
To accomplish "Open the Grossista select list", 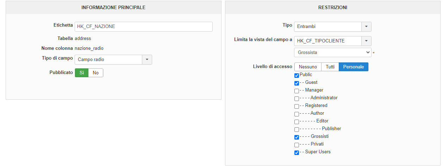I will click(332, 53).
